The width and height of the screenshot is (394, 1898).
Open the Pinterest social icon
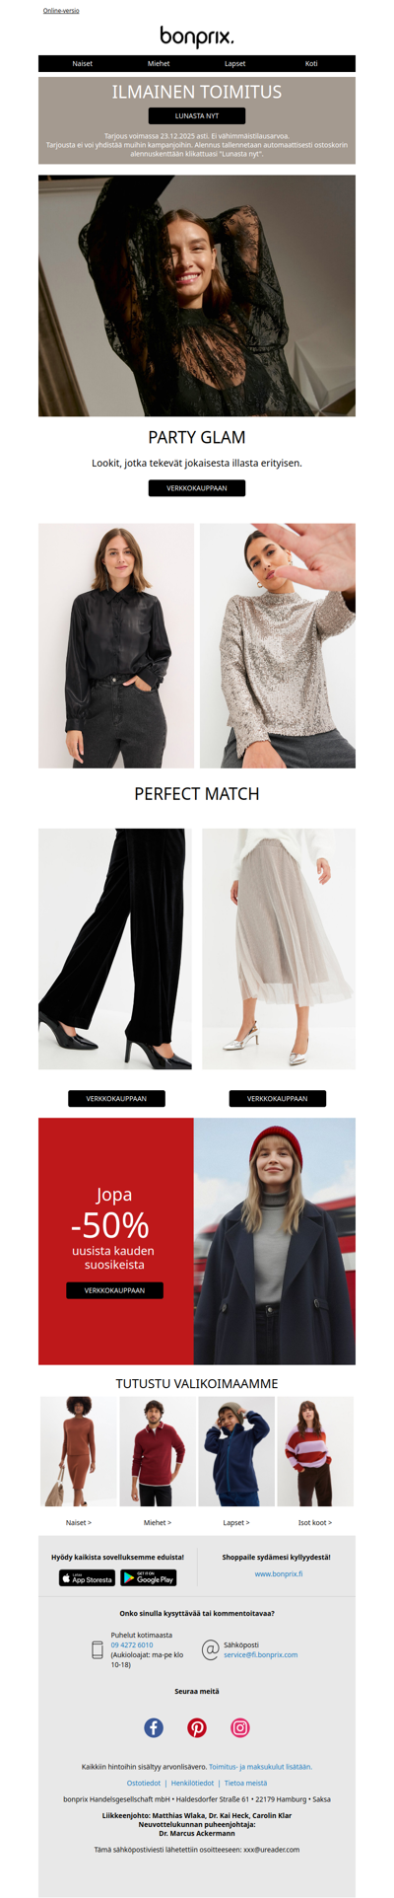pyautogui.click(x=197, y=1727)
